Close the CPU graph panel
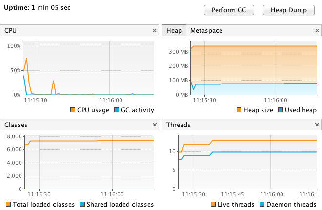The height and width of the screenshot is (210, 322). 155,31
